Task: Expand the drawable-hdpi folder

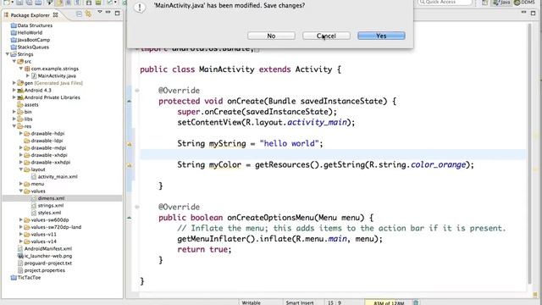Action: point(21,134)
